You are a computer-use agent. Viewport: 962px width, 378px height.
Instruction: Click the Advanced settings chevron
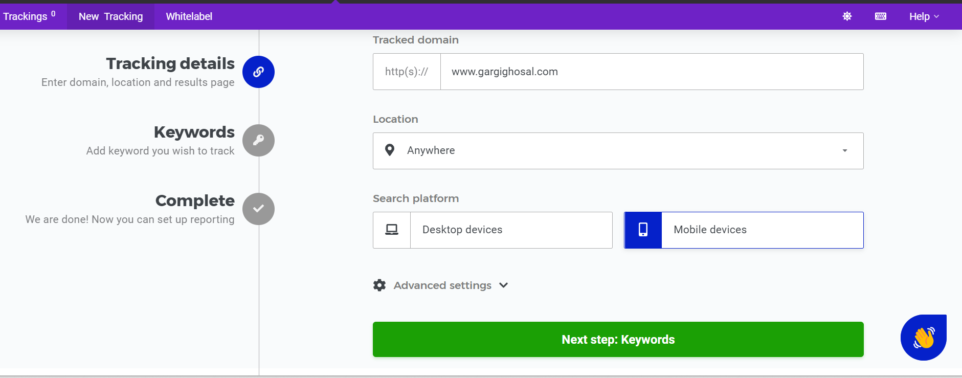pos(503,285)
